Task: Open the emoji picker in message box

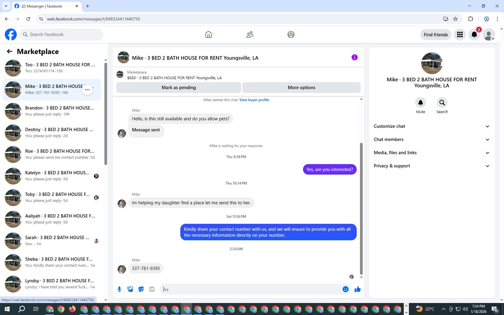Action: [346, 289]
